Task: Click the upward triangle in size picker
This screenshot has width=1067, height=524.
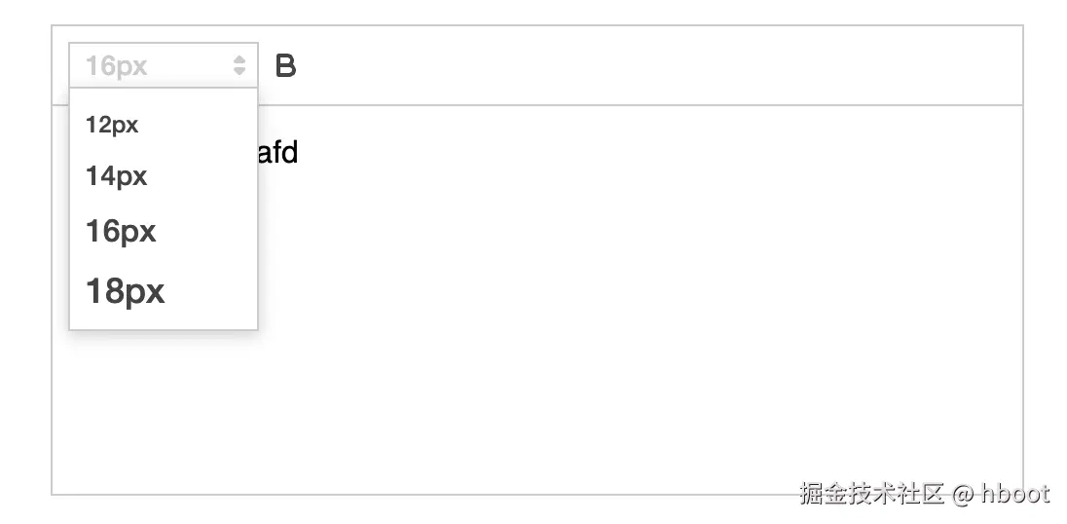Action: [239, 60]
